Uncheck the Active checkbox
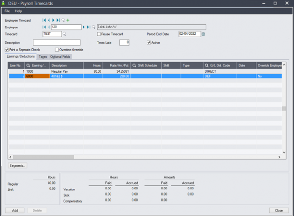The width and height of the screenshot is (294, 216). pyautogui.click(x=149, y=43)
